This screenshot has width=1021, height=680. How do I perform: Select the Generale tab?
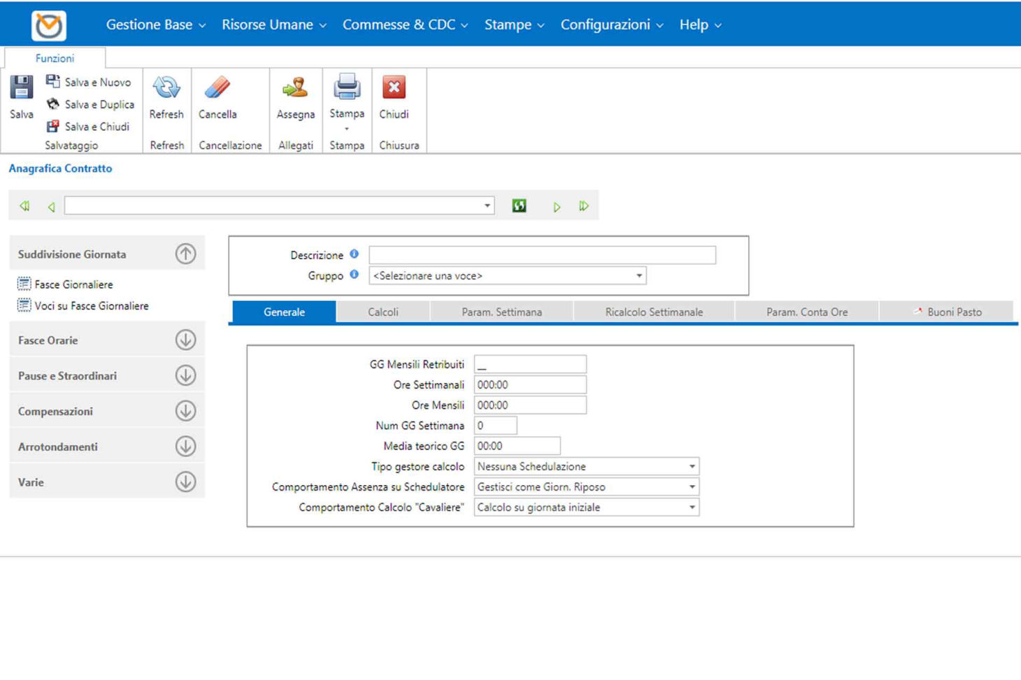pyautogui.click(x=284, y=312)
